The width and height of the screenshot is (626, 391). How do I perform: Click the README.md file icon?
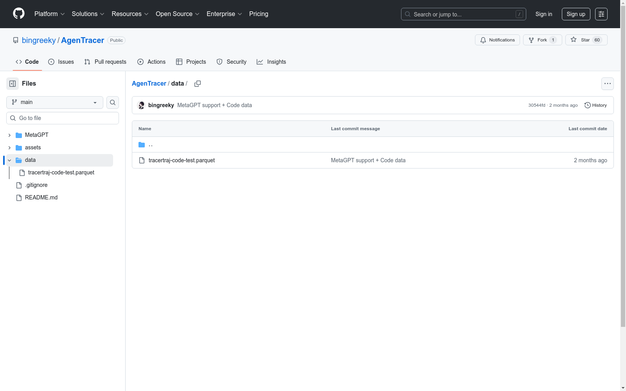tap(19, 198)
